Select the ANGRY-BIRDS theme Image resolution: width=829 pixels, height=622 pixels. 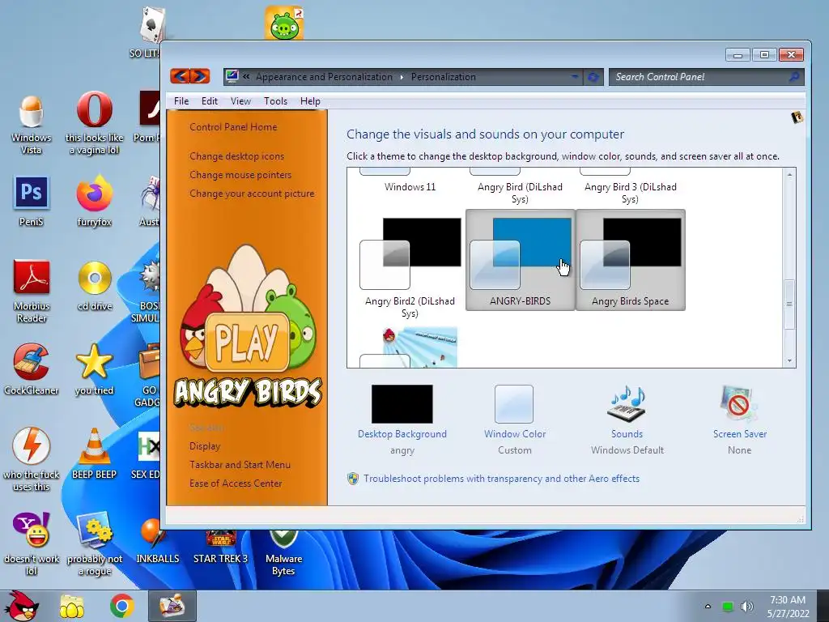[x=521, y=260]
